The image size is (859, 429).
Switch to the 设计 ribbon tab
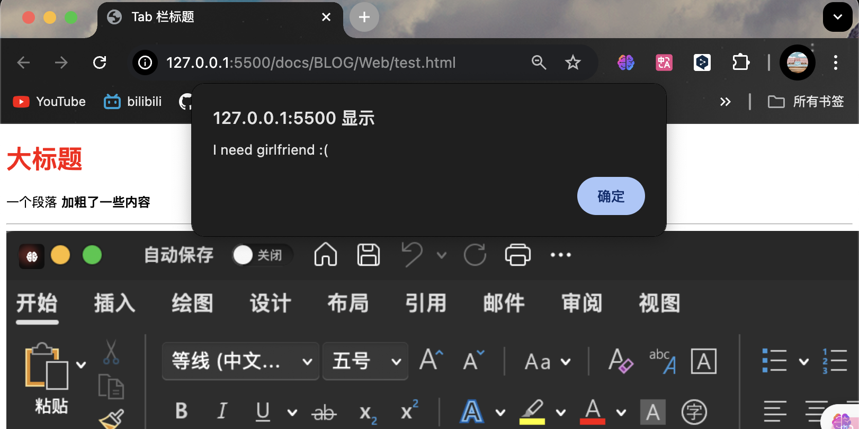click(270, 303)
